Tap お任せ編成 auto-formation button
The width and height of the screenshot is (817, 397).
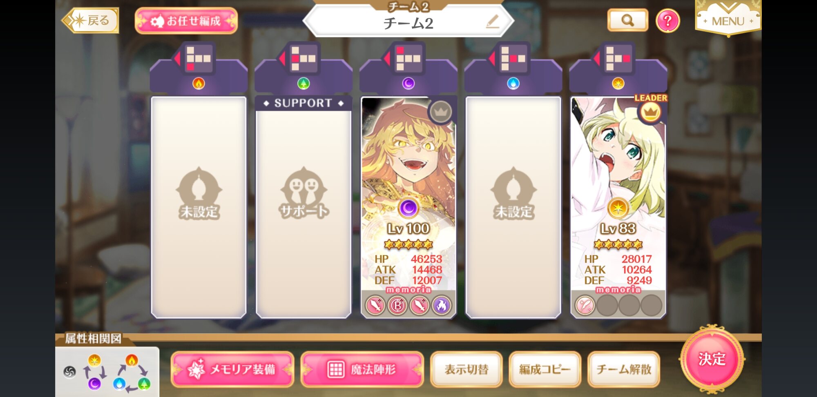(x=186, y=21)
